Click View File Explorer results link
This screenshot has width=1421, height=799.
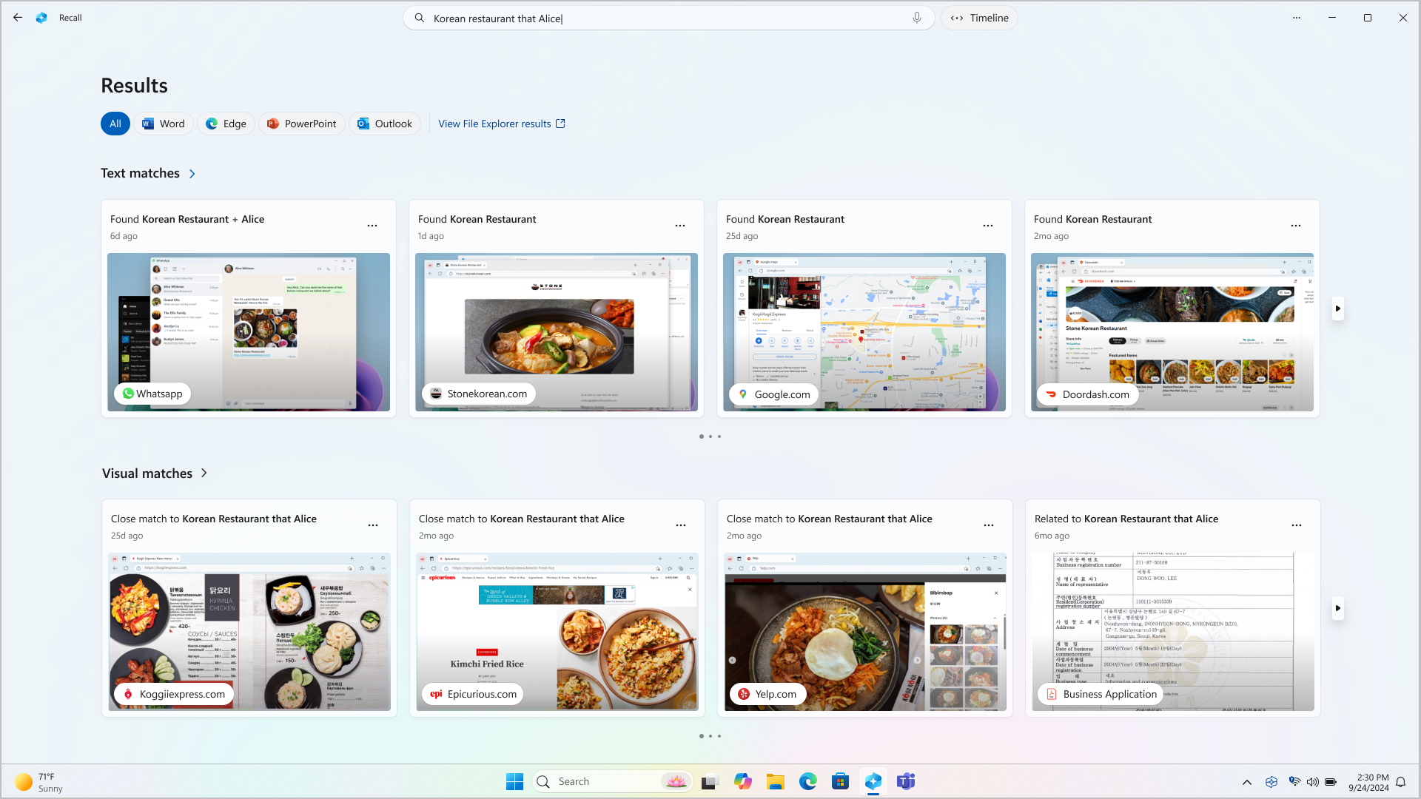502,123
